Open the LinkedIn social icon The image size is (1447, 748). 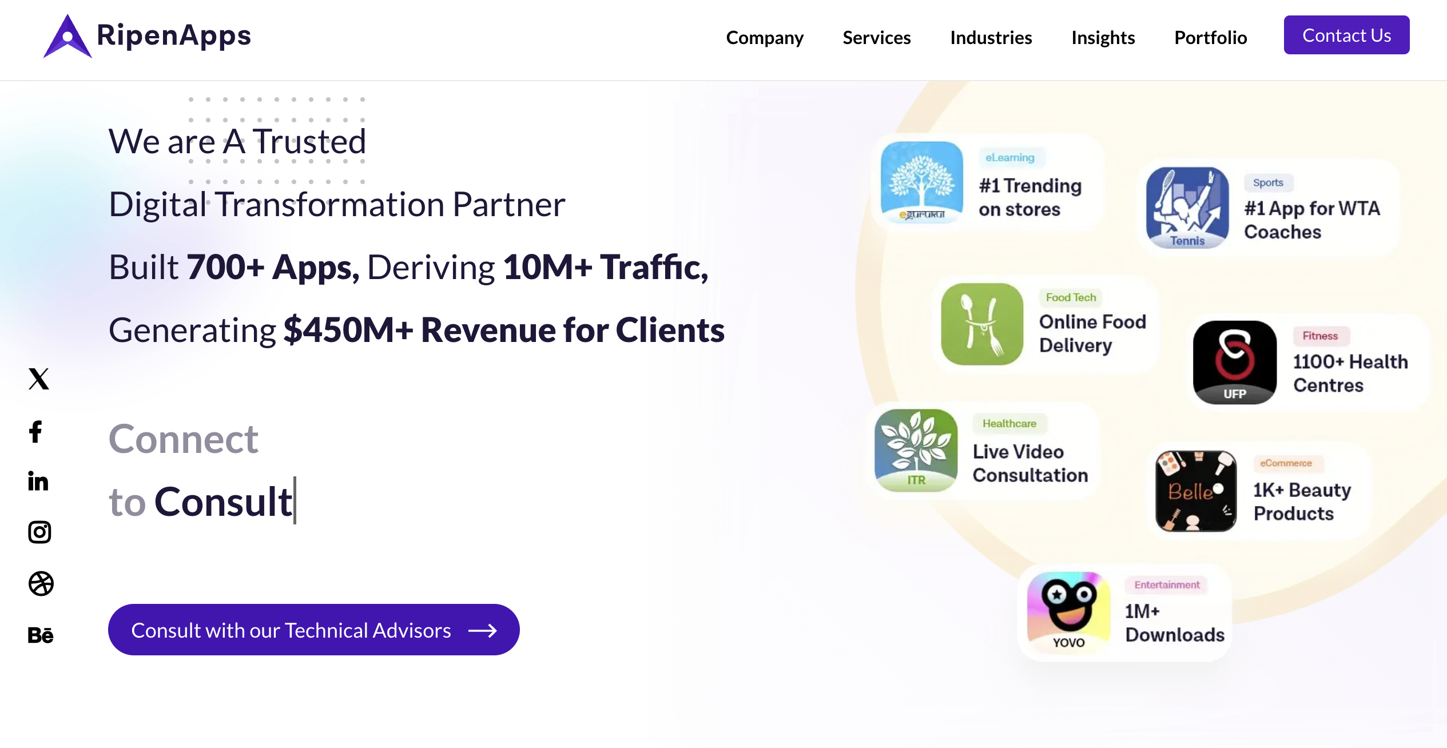coord(38,482)
